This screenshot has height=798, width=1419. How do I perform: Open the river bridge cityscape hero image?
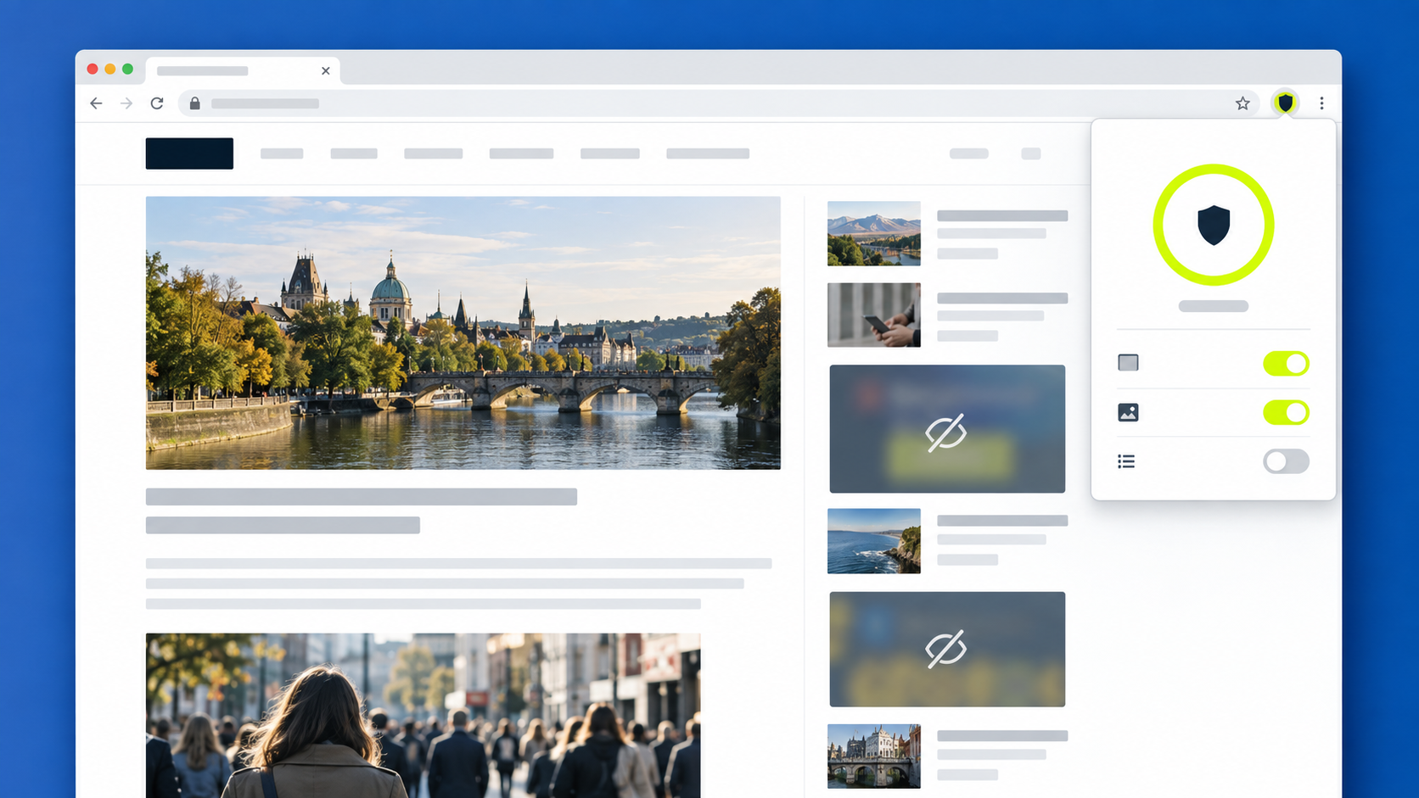[463, 333]
